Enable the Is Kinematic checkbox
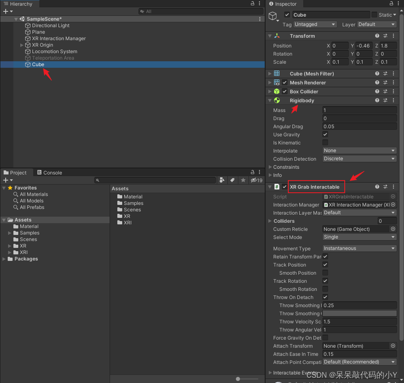 (325, 142)
